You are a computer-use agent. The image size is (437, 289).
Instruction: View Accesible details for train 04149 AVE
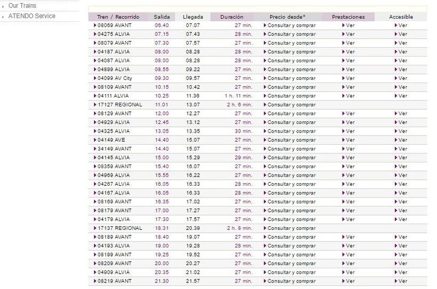pos(402,140)
